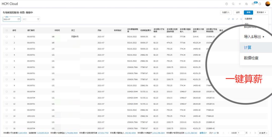The height and width of the screenshot is (137, 272).
Task: Click the refresh icon above the table
Action: 229,19
